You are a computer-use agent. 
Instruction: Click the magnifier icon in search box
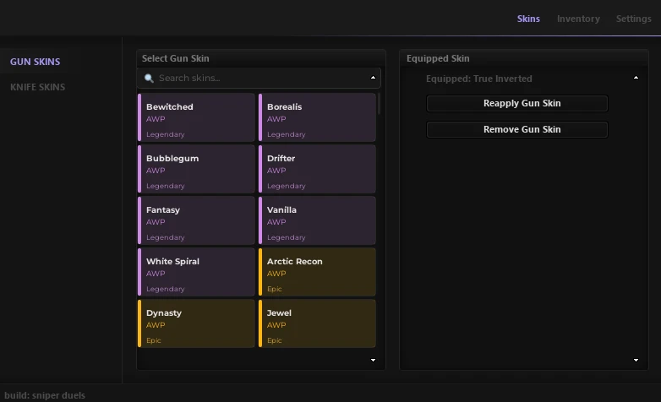tap(149, 78)
